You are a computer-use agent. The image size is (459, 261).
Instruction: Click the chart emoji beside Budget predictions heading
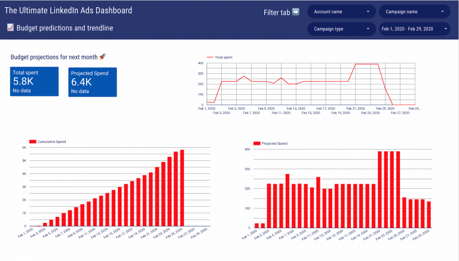click(x=10, y=27)
